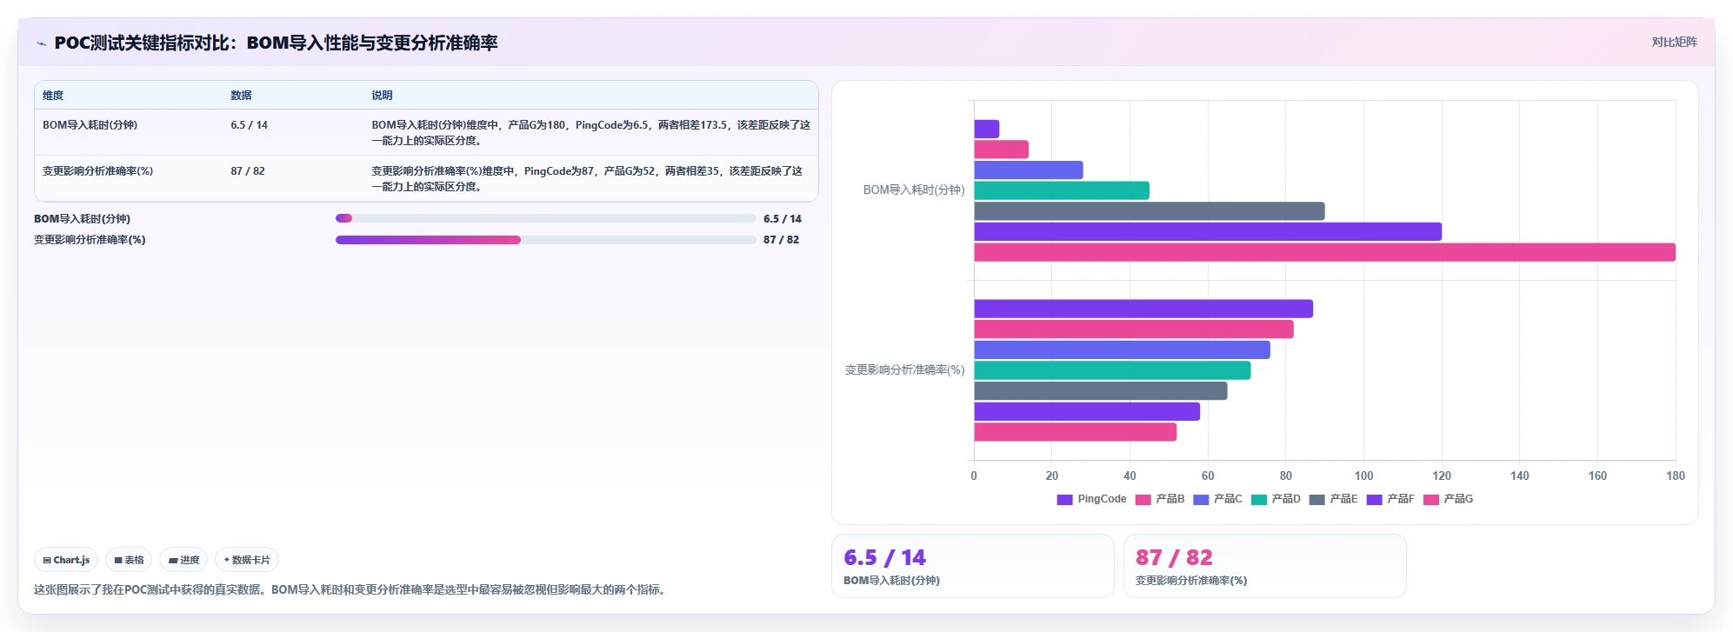Click the bottom pink 产品G bar in 准确率 group
This screenshot has height=632, width=1733.
1075,432
